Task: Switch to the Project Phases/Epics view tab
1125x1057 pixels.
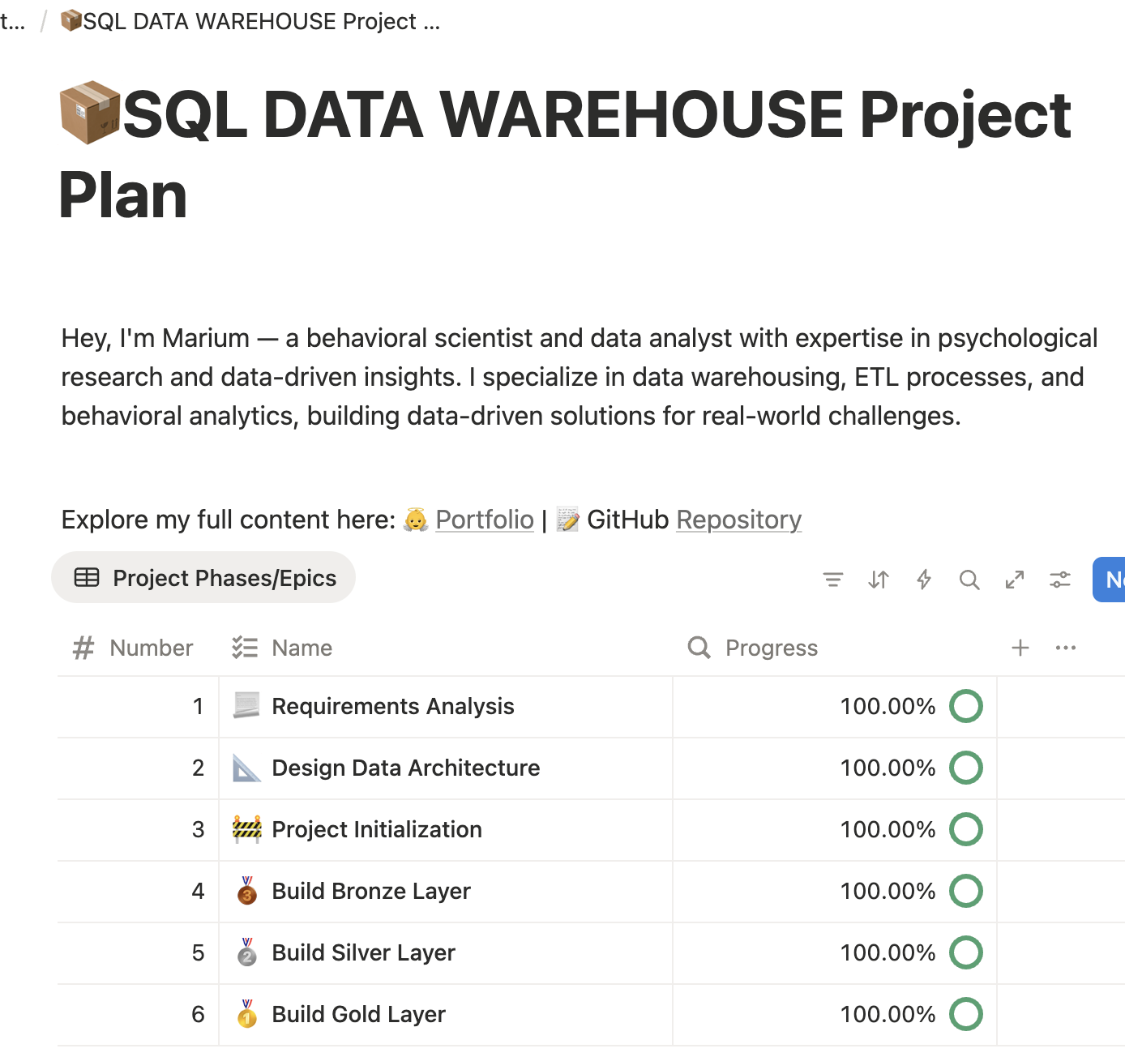Action: 203,577
